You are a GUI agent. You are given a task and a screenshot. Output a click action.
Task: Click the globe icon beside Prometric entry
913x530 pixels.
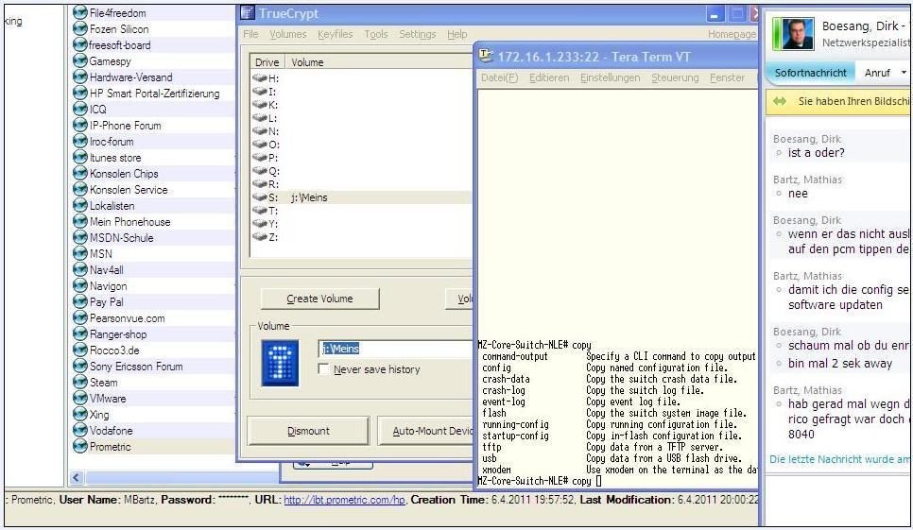[x=79, y=446]
